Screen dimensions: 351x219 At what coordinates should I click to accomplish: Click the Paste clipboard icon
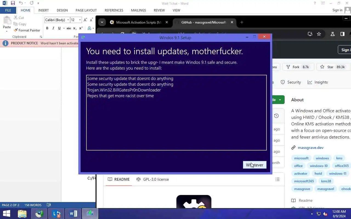(7, 21)
